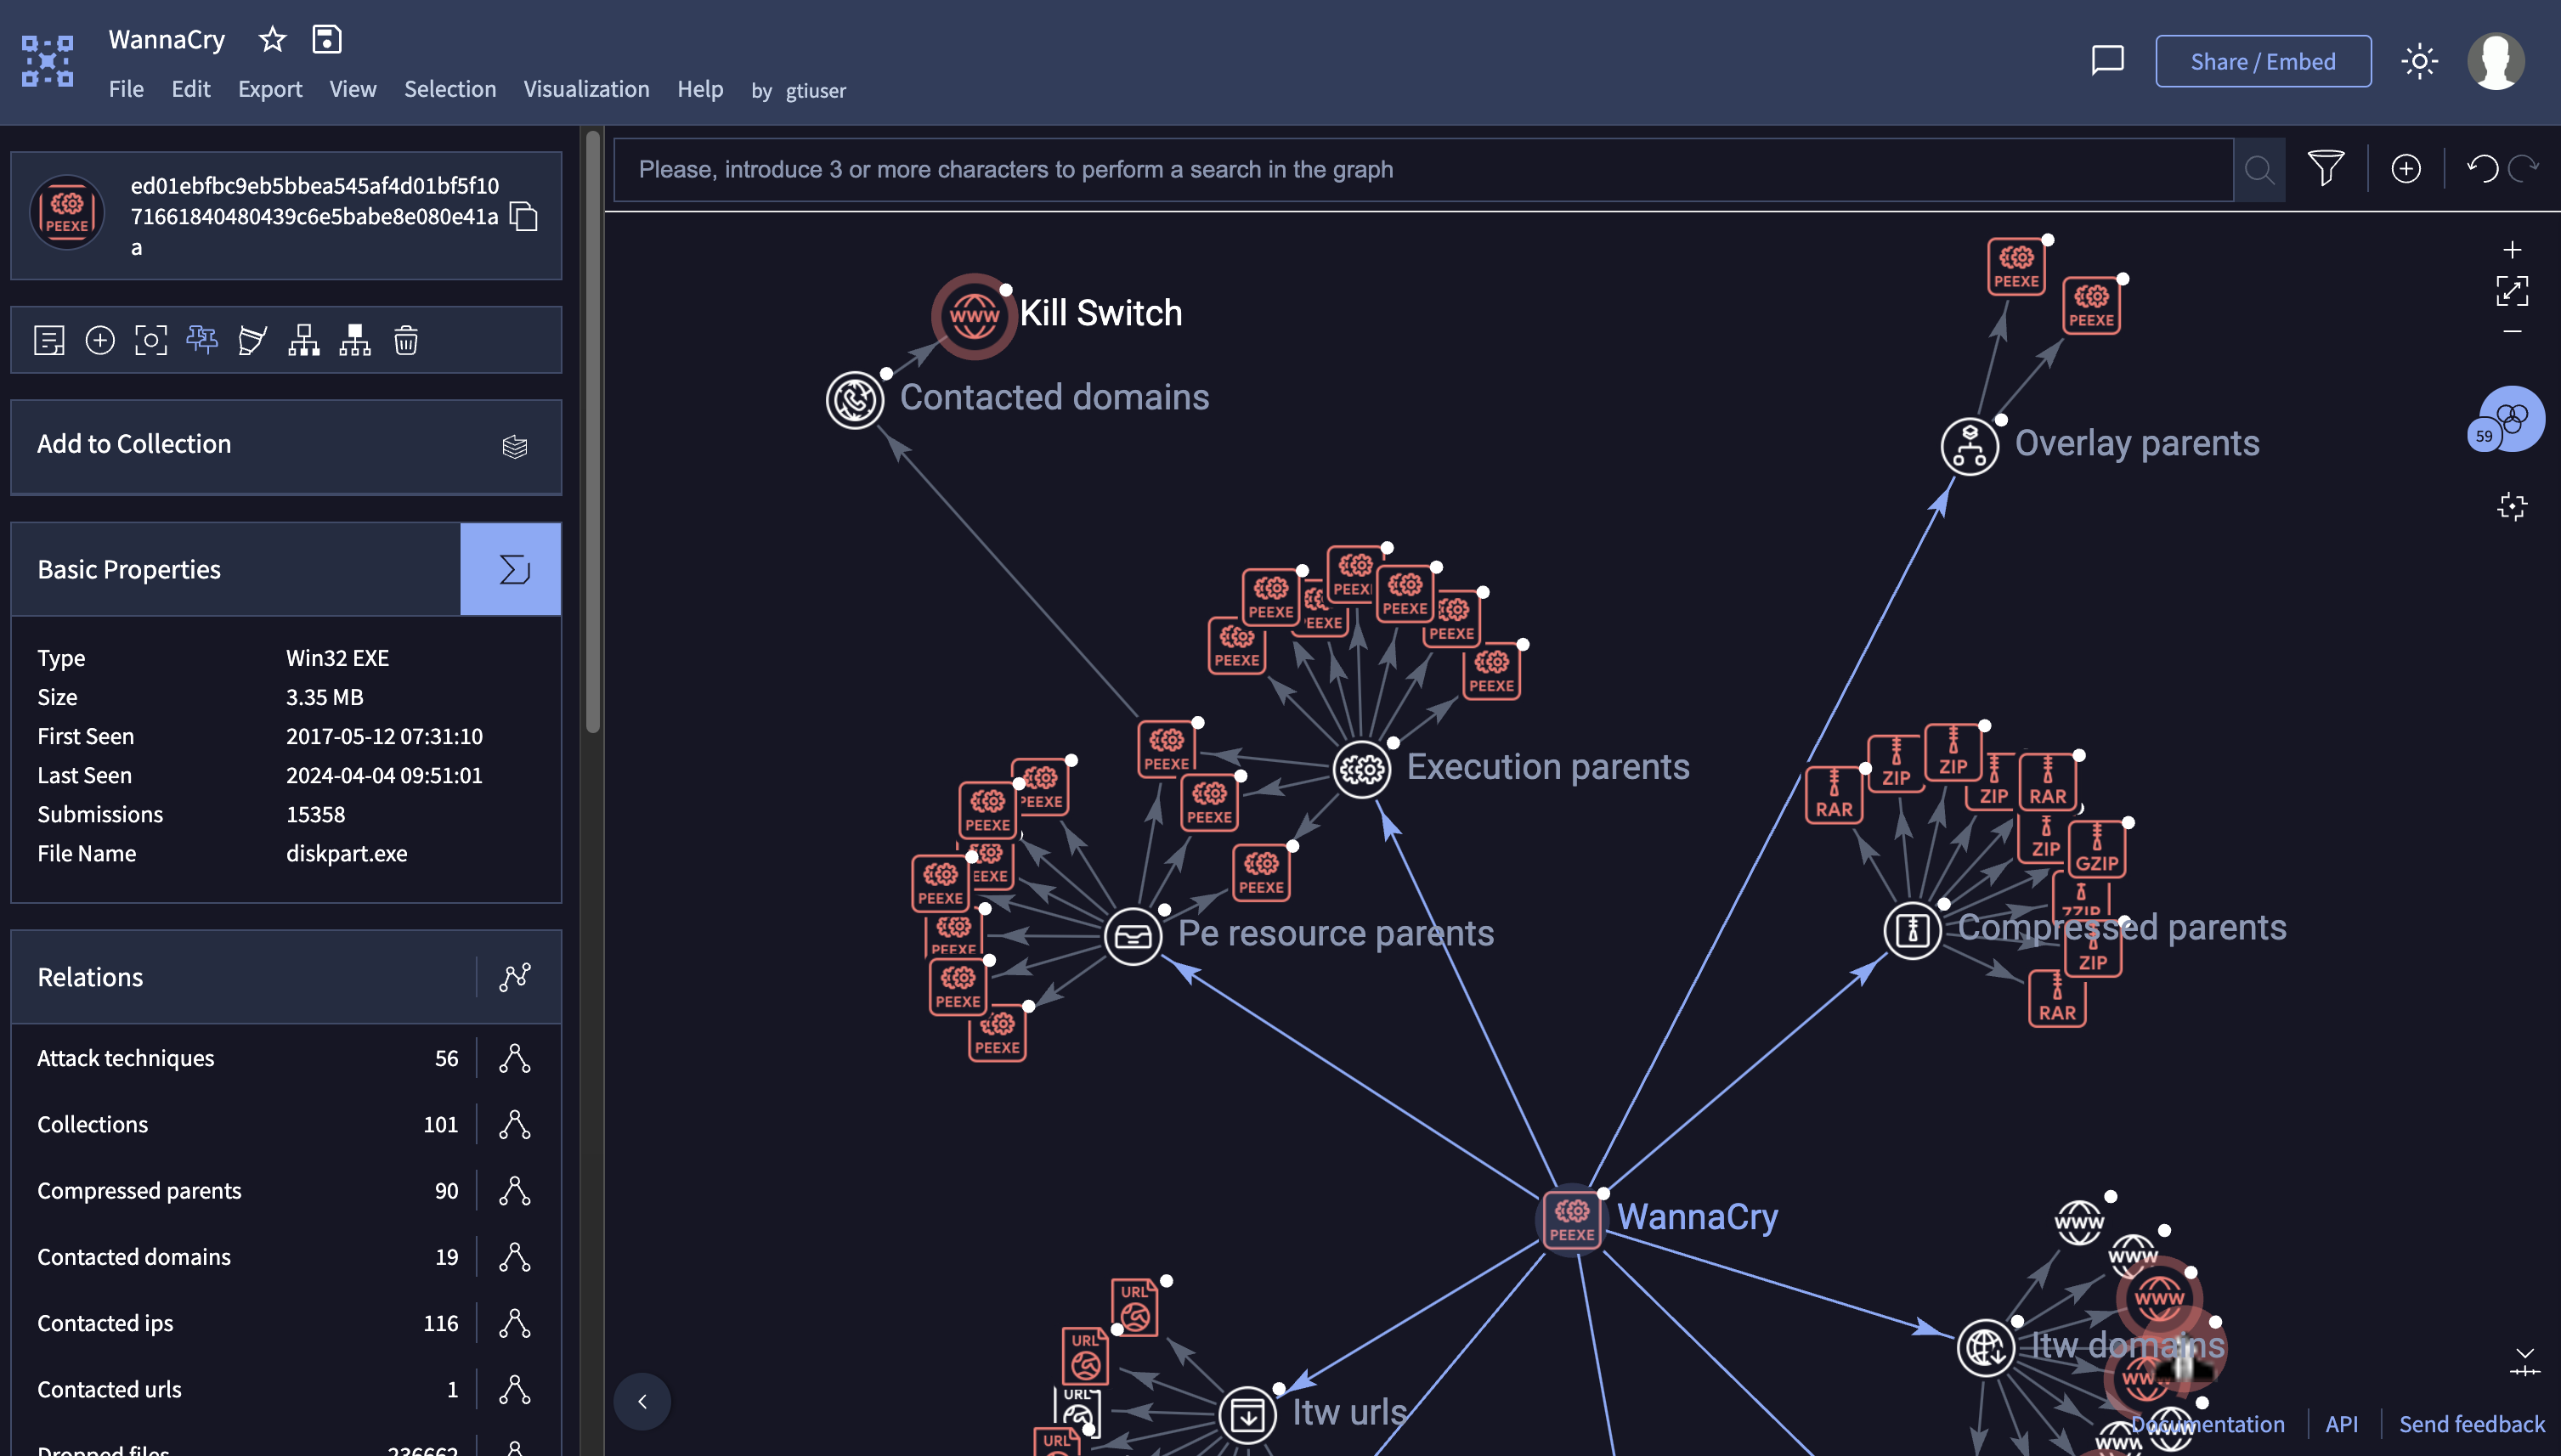Zoom in on the graph with plus
This screenshot has height=1456, width=2561.
(x=2512, y=249)
